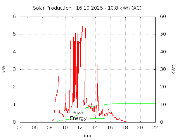Click the 6 tick on left kW axis
187x140 pixels.
[14, 17]
